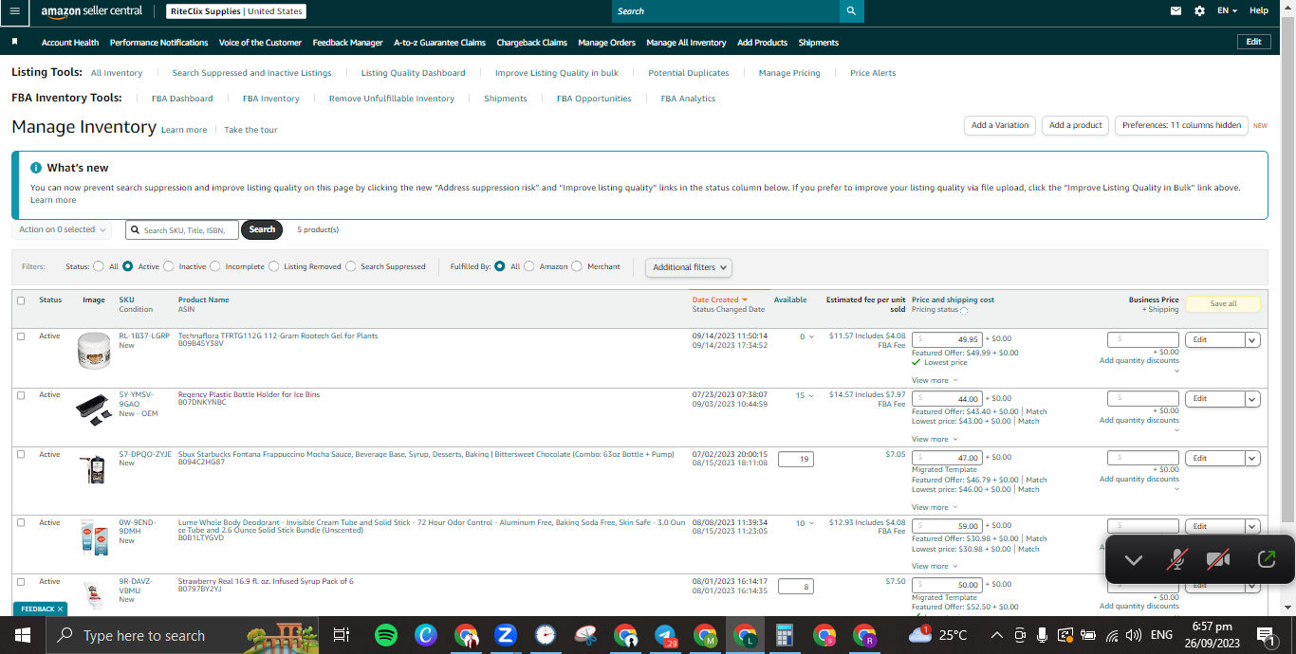
Task: Open Task View on the taskbar
Action: [x=342, y=635]
